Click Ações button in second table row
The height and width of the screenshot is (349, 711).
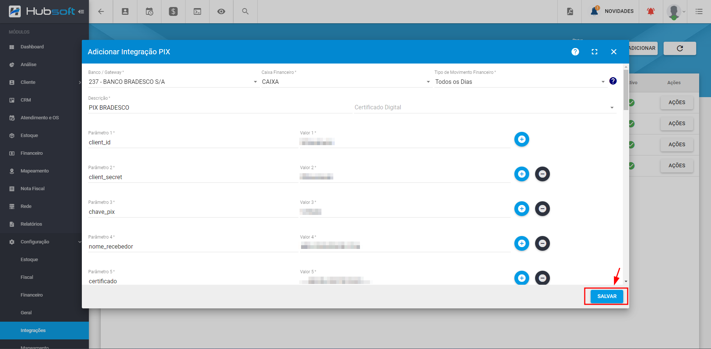tap(677, 124)
